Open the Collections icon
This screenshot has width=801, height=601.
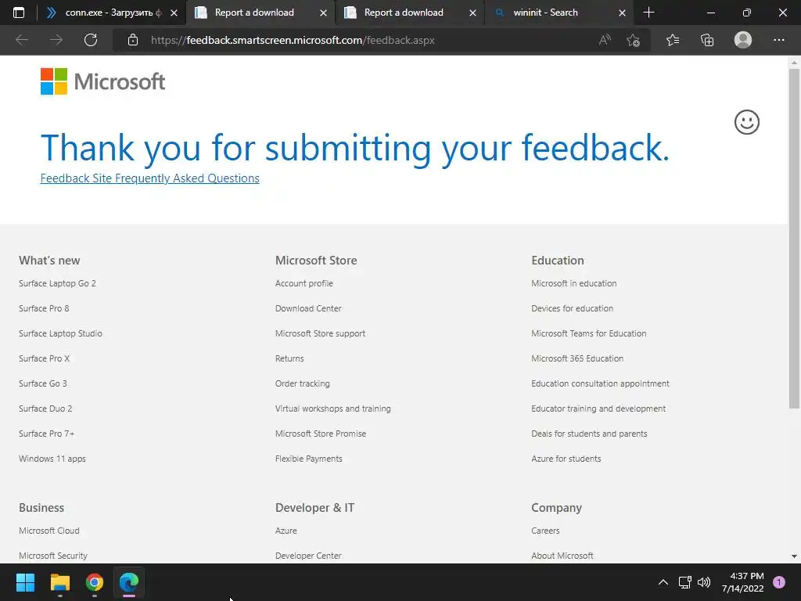click(x=707, y=40)
